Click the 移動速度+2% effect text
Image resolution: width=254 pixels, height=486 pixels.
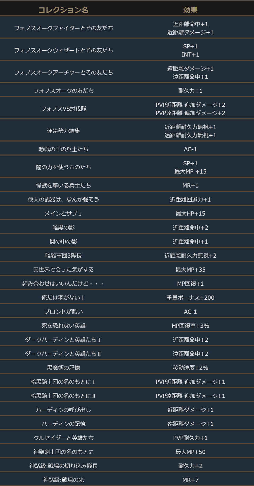coord(190,368)
